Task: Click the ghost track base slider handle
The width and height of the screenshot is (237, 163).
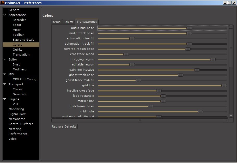Action: coord(180,75)
